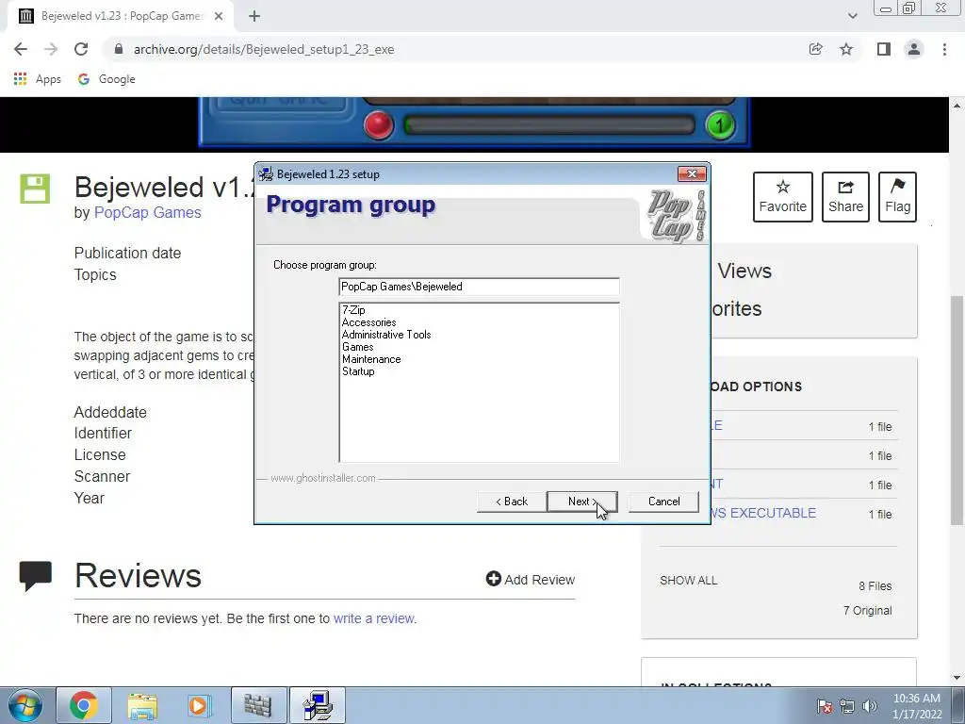Image resolution: width=965 pixels, height=724 pixels.
Task: Click the page scrollbar down arrow
Action: pyautogui.click(x=957, y=678)
